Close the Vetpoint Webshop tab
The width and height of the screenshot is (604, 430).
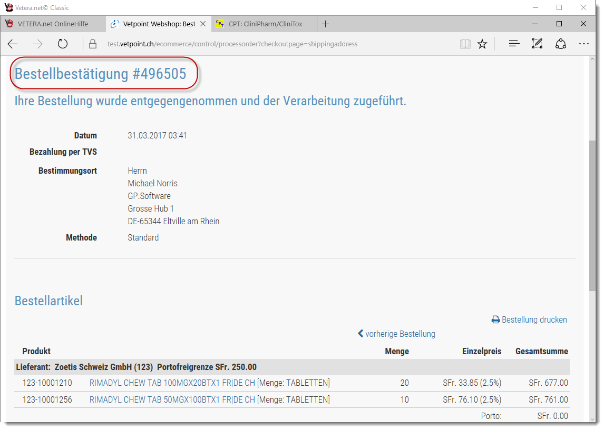[203, 24]
